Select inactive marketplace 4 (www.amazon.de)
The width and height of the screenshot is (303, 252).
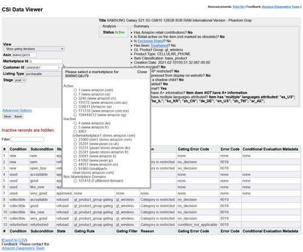[x=75, y=123]
